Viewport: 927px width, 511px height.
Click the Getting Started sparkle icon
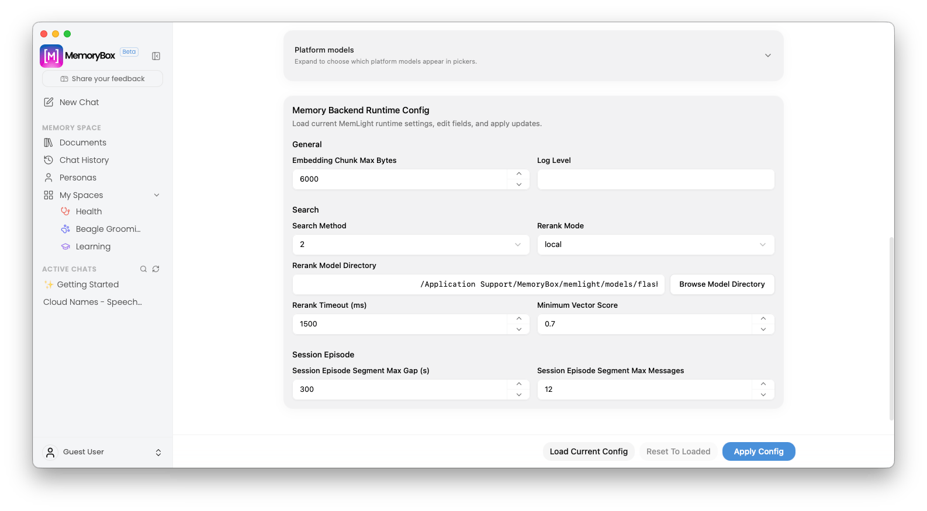point(49,284)
